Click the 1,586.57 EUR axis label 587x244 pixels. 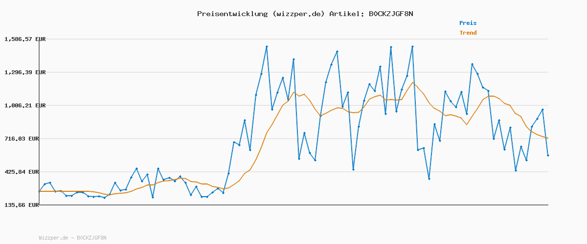coord(25,39)
